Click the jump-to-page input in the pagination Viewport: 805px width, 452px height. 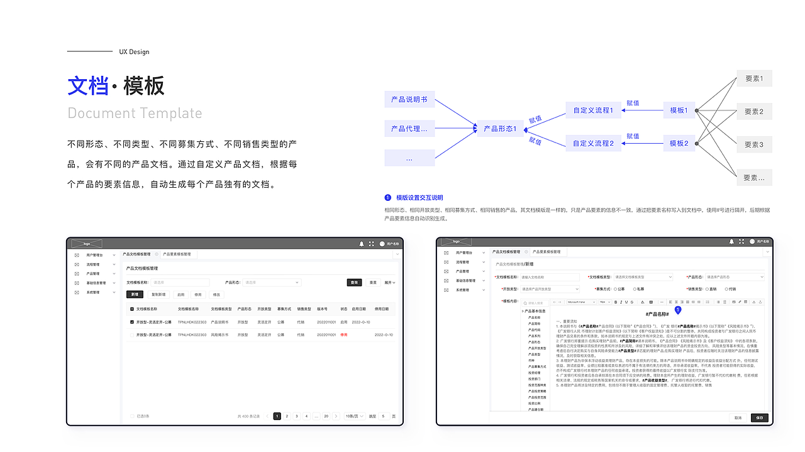click(x=383, y=416)
